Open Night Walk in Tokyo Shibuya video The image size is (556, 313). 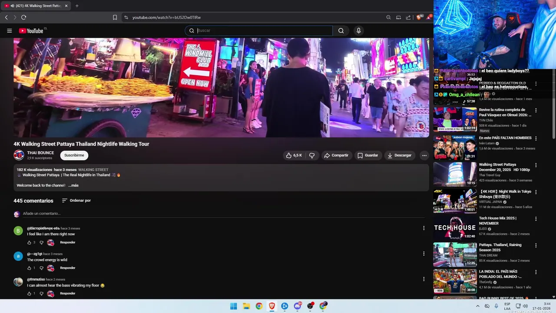click(505, 194)
